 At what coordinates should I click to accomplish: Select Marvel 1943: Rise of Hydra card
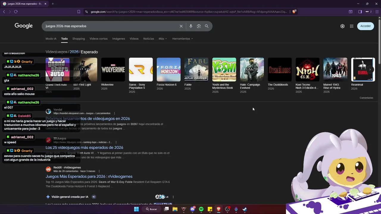tap(335, 75)
